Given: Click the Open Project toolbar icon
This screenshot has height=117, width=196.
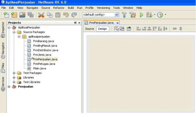Looking at the screenshot, I should pos(22,15).
